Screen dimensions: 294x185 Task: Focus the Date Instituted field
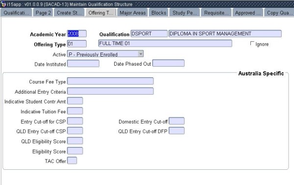coord(83,63)
